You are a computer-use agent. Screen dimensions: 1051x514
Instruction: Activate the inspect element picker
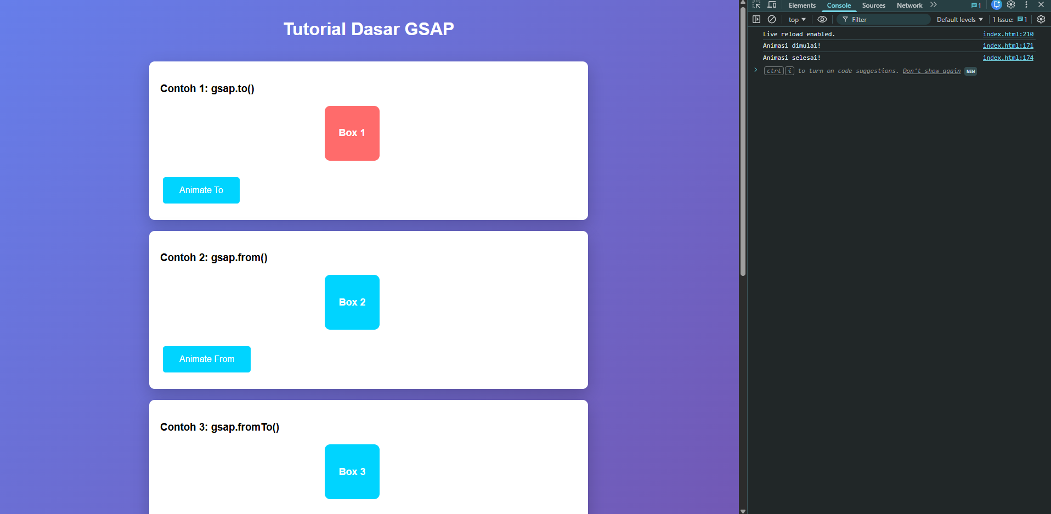[x=756, y=5]
